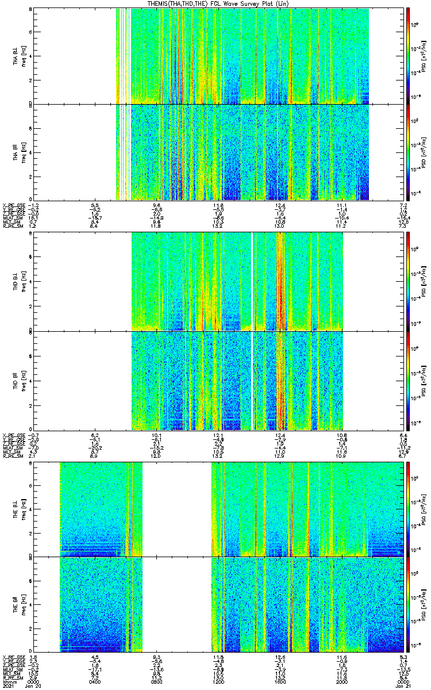This screenshot has width=431, height=690.
Task: Click the THE B⊥ spectrogram panel
Action: coord(217,509)
